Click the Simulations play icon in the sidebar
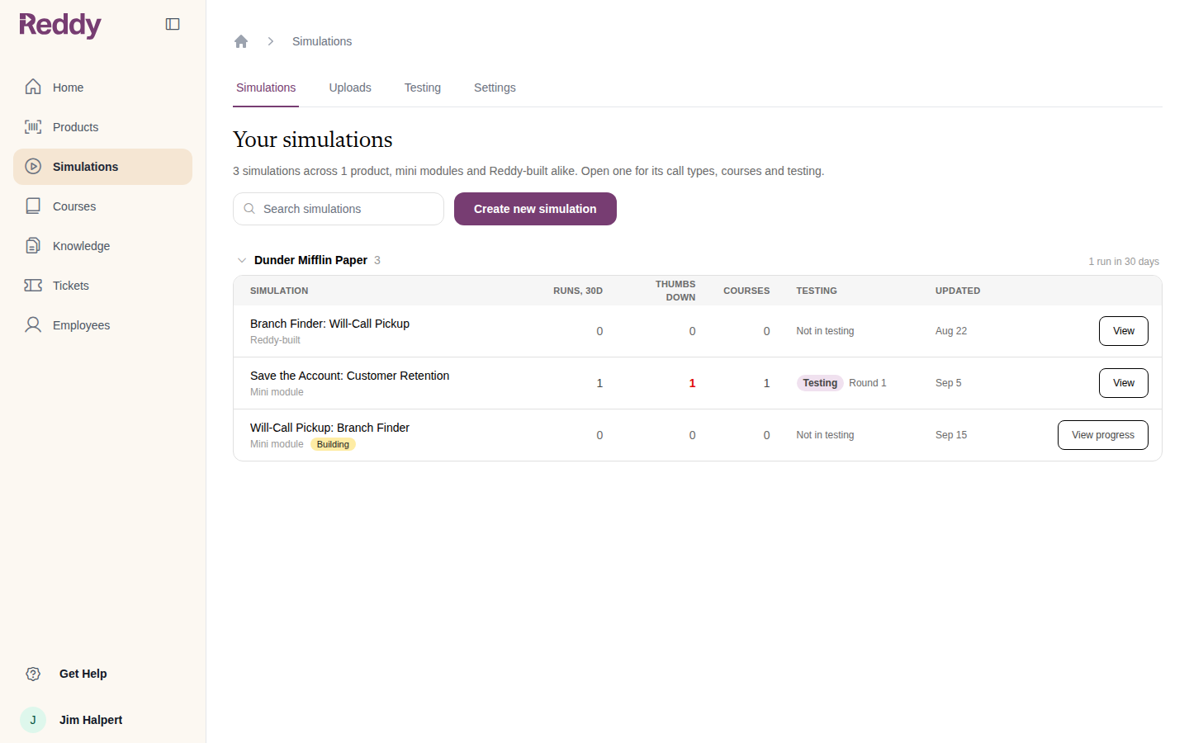Screen dimensions: 1189x743 coord(33,166)
